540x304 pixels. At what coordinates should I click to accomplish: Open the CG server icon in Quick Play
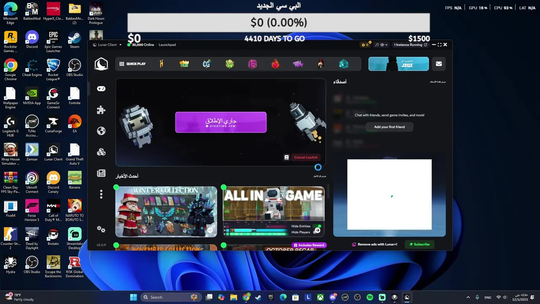tap(206, 64)
